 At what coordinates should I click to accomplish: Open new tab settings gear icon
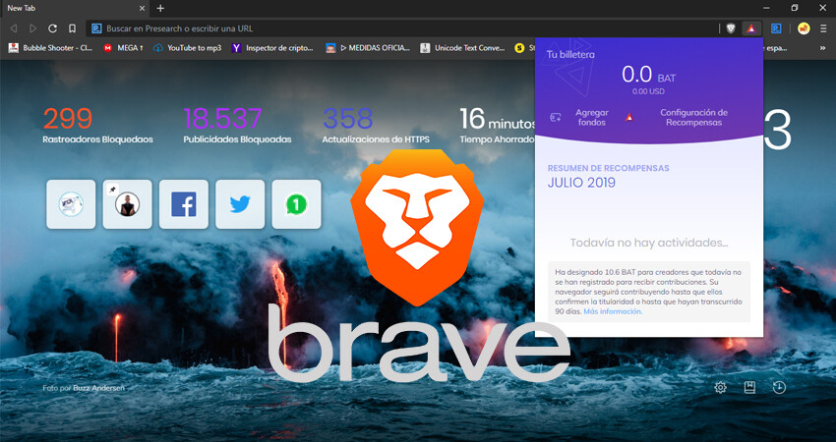(720, 387)
